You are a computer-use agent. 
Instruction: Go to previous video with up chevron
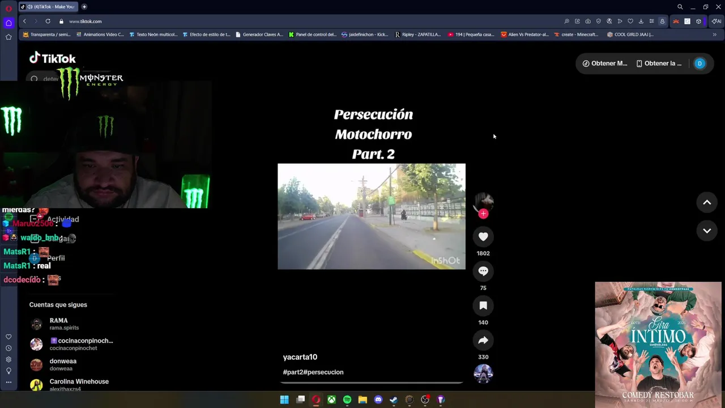pyautogui.click(x=707, y=202)
